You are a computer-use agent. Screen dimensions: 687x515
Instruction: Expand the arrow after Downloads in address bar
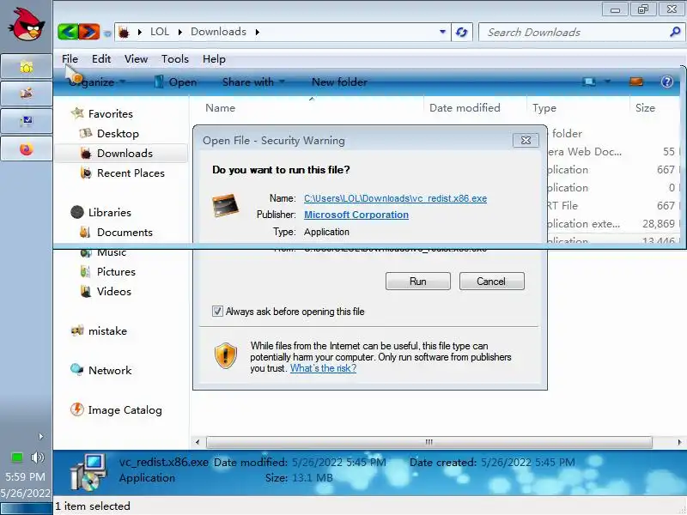click(x=257, y=32)
